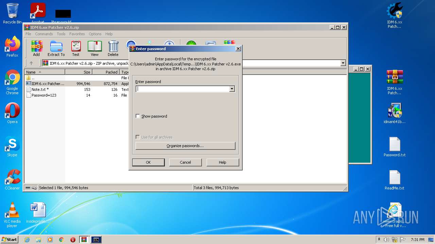The width and height of the screenshot is (435, 244).
Task: Click the Organize passwords button
Action: click(x=185, y=146)
